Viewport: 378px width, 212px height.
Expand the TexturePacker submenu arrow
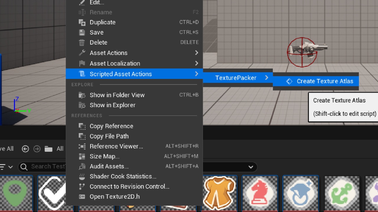(x=267, y=78)
